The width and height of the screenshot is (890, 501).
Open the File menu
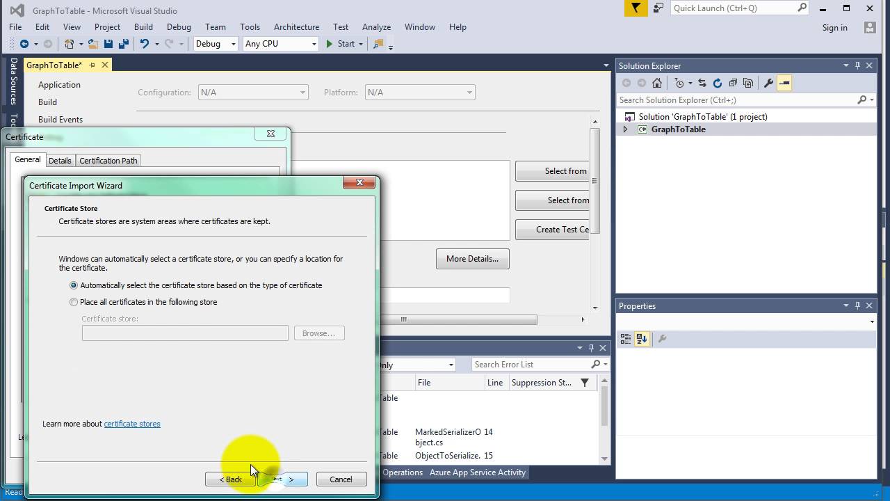click(x=15, y=27)
